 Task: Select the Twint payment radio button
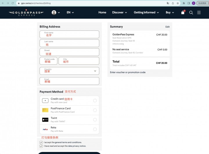pos(95,119)
